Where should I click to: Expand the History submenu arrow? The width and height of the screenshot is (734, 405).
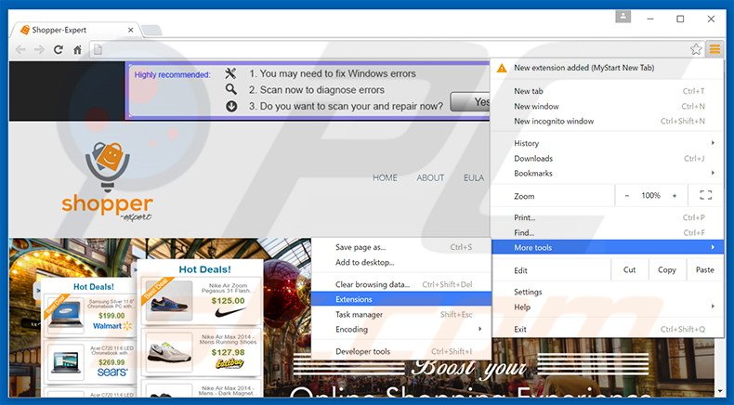pos(713,143)
